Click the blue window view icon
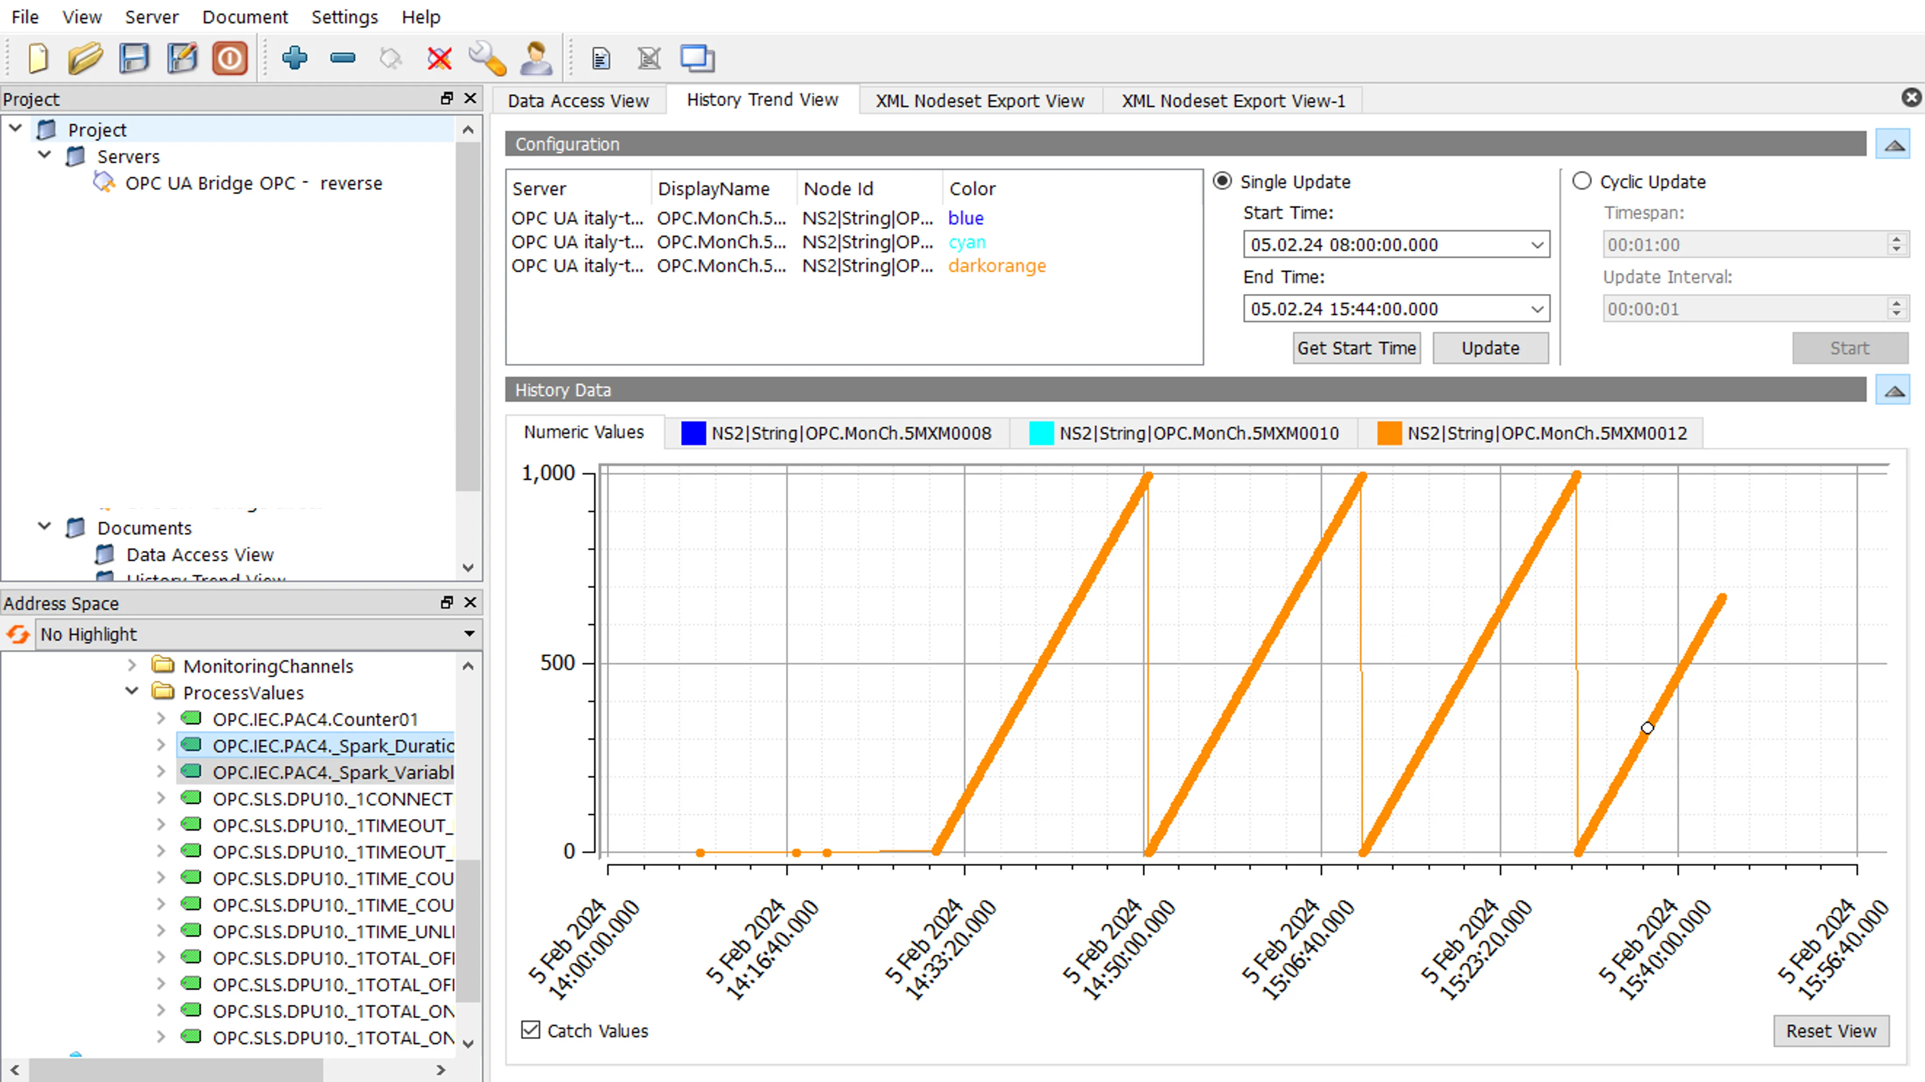This screenshot has height=1082, width=1925. coord(697,58)
